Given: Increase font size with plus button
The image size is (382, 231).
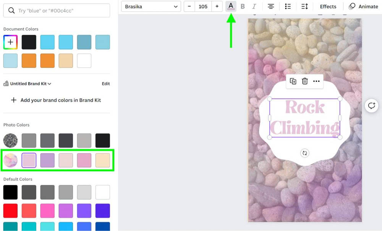Looking at the screenshot, I should click(217, 7).
